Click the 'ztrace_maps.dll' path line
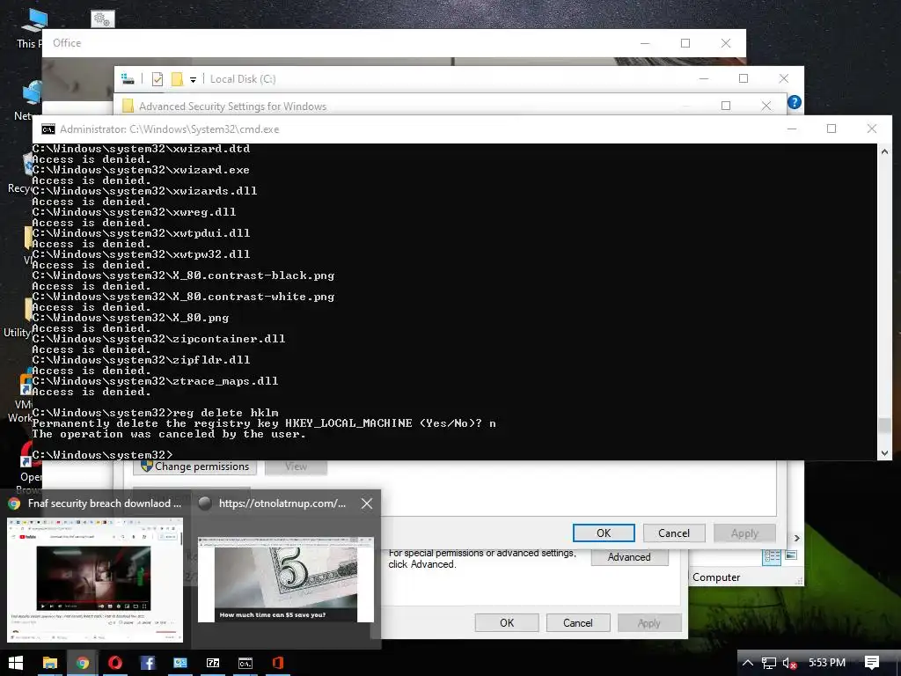The width and height of the screenshot is (901, 676). coord(155,381)
